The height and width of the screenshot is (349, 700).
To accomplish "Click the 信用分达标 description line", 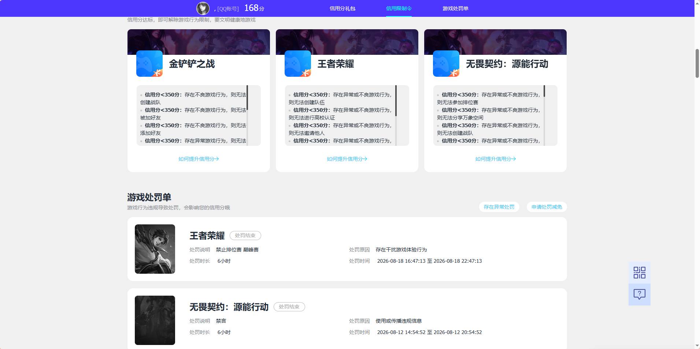I will pyautogui.click(x=191, y=20).
